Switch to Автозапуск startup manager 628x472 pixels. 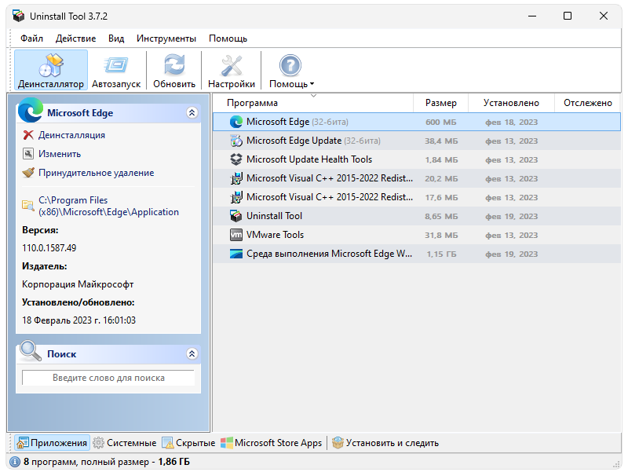coord(117,70)
